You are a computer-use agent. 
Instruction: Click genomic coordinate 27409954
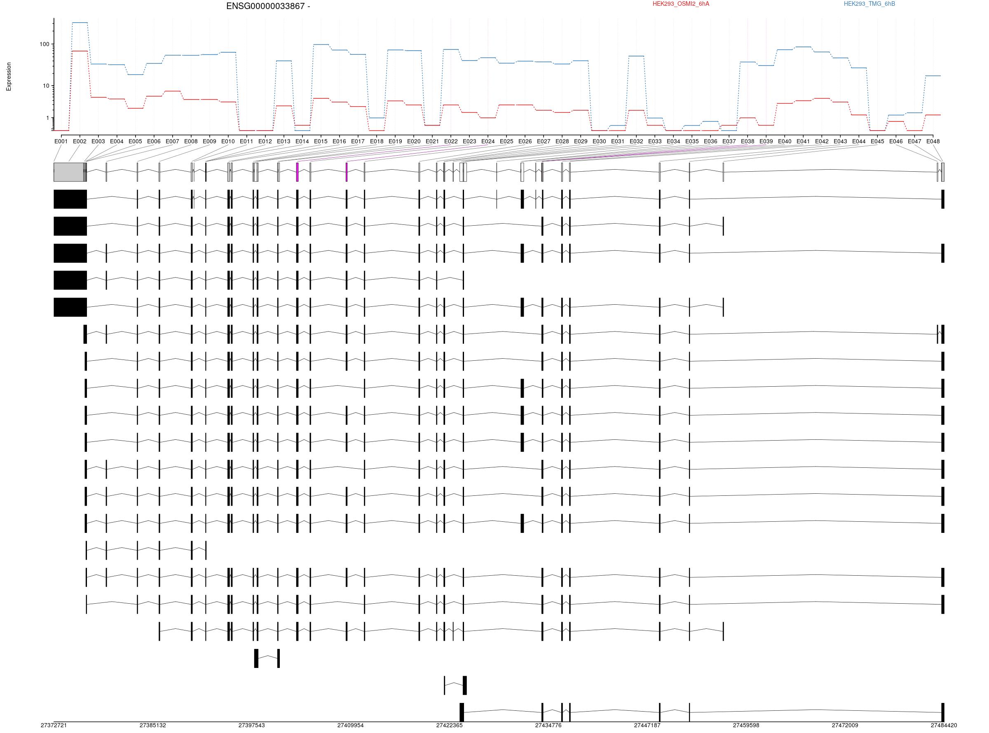(x=351, y=726)
